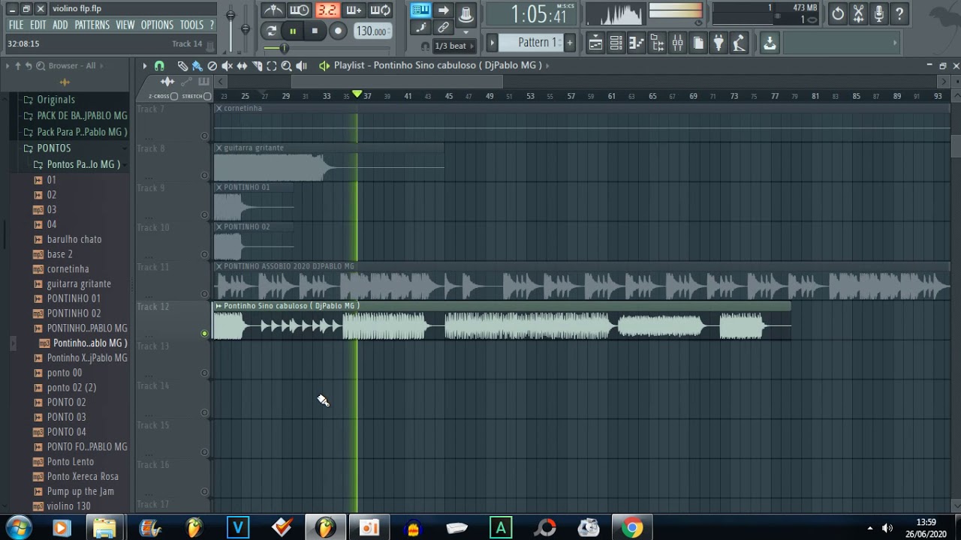
Task: Click the 130.000 tempo field
Action: (x=372, y=31)
